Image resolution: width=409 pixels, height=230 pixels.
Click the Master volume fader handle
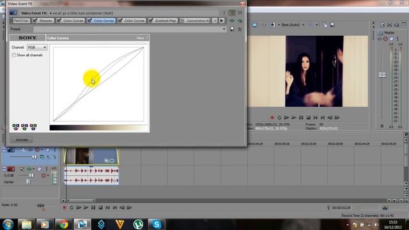382,75
